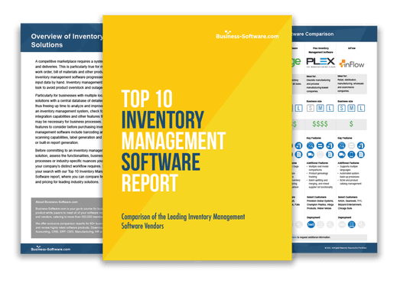Click the 'About Business-Software.com' heading in grey box
The height and width of the screenshot is (284, 397).
coord(57,202)
